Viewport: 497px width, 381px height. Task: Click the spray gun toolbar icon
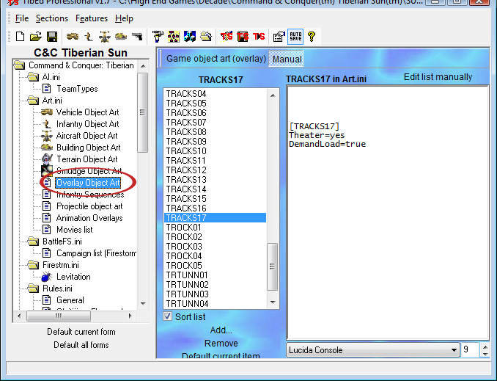point(158,37)
